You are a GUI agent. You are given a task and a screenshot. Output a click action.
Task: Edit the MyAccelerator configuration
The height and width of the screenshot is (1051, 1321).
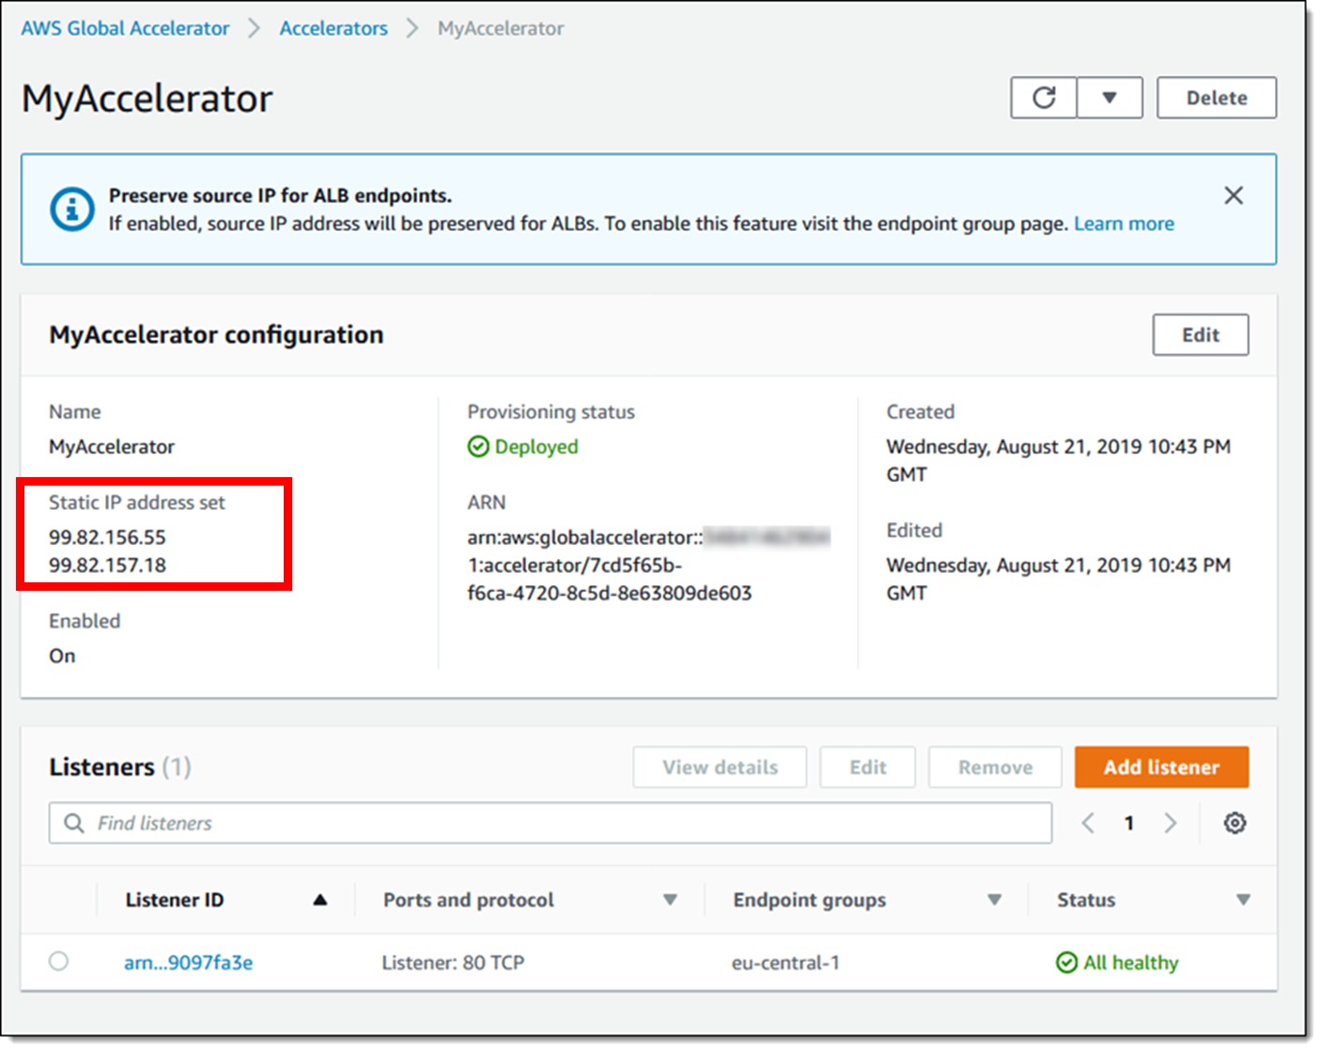point(1201,334)
